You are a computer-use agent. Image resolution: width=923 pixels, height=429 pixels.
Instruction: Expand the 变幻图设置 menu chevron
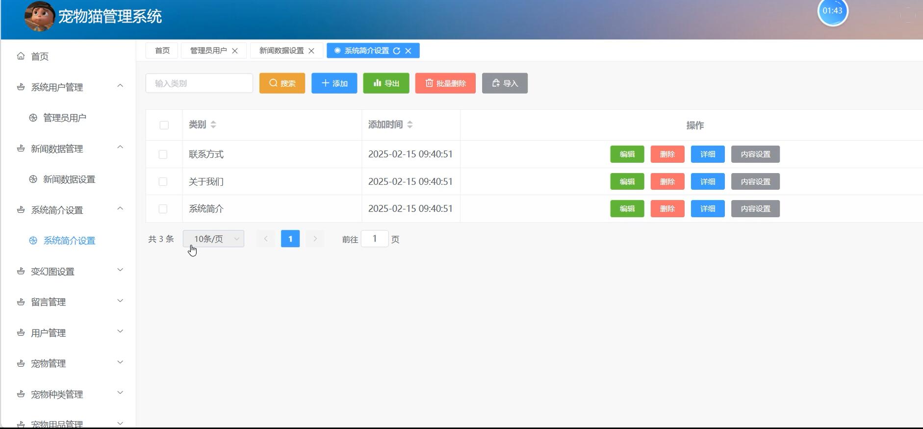point(120,270)
